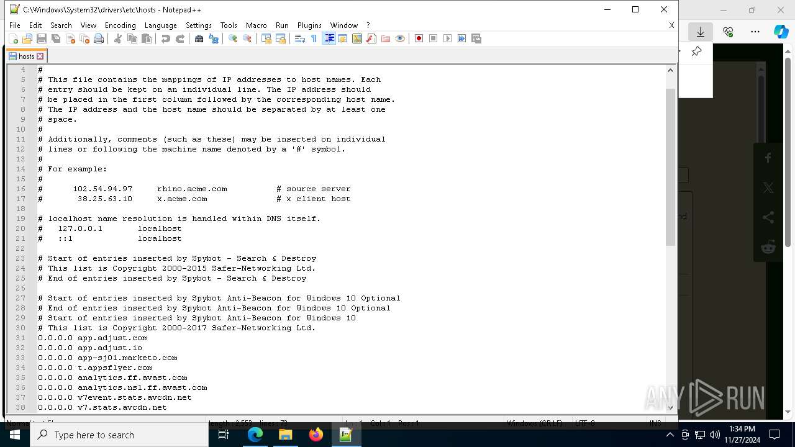Screen dimensions: 795x447
Task: Open the Plugins menu
Action: (309, 25)
